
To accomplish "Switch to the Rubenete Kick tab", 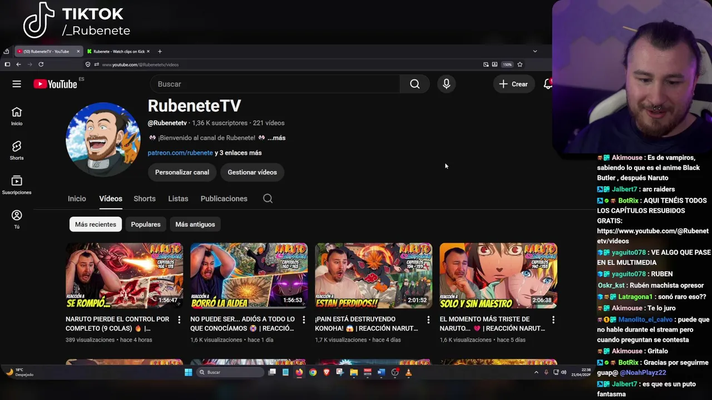I will pyautogui.click(x=118, y=52).
